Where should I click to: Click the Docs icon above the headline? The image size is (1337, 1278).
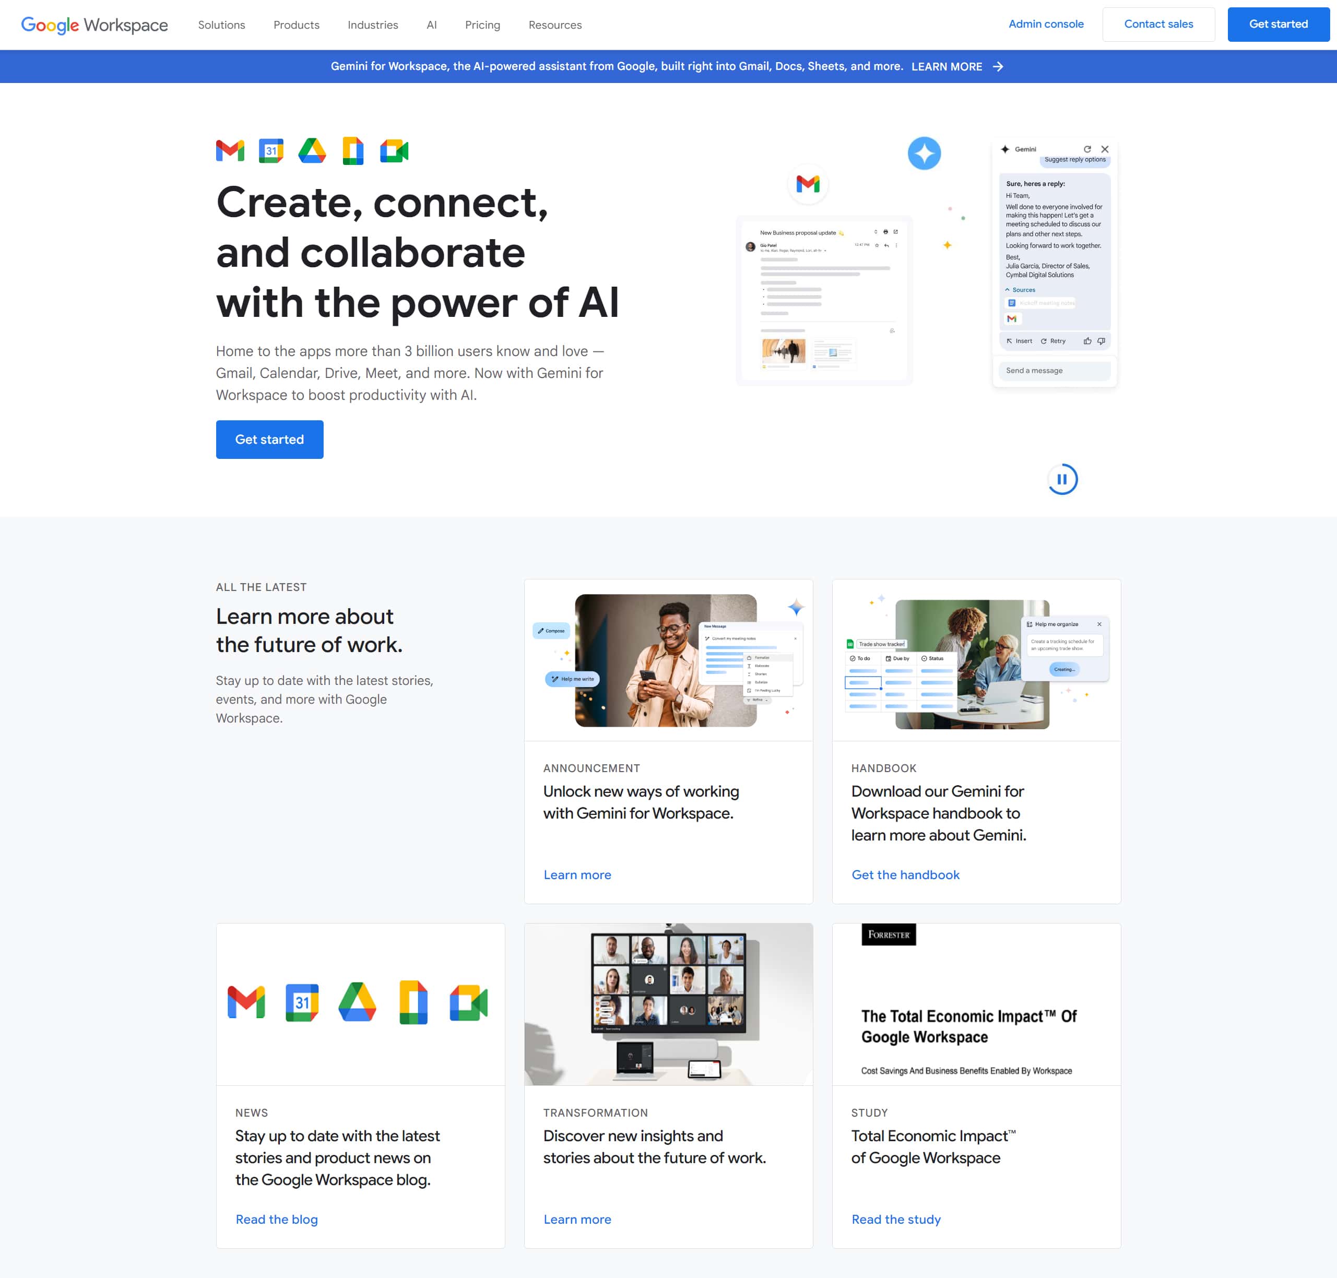tap(353, 150)
